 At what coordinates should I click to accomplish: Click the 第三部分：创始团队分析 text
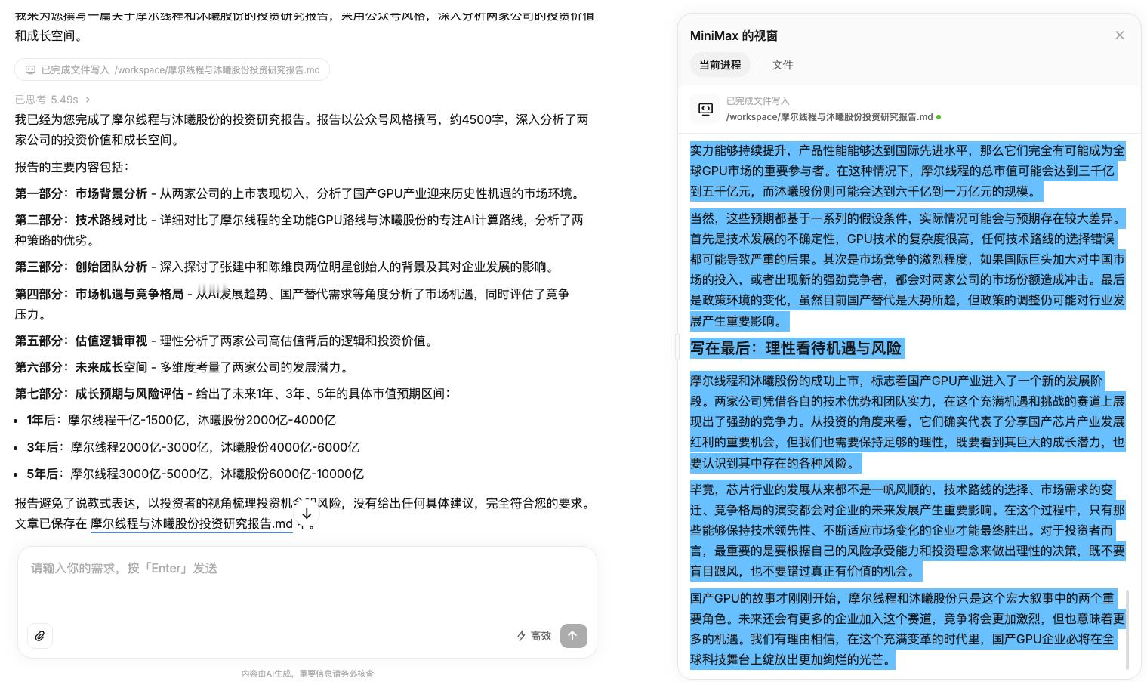tap(81, 267)
